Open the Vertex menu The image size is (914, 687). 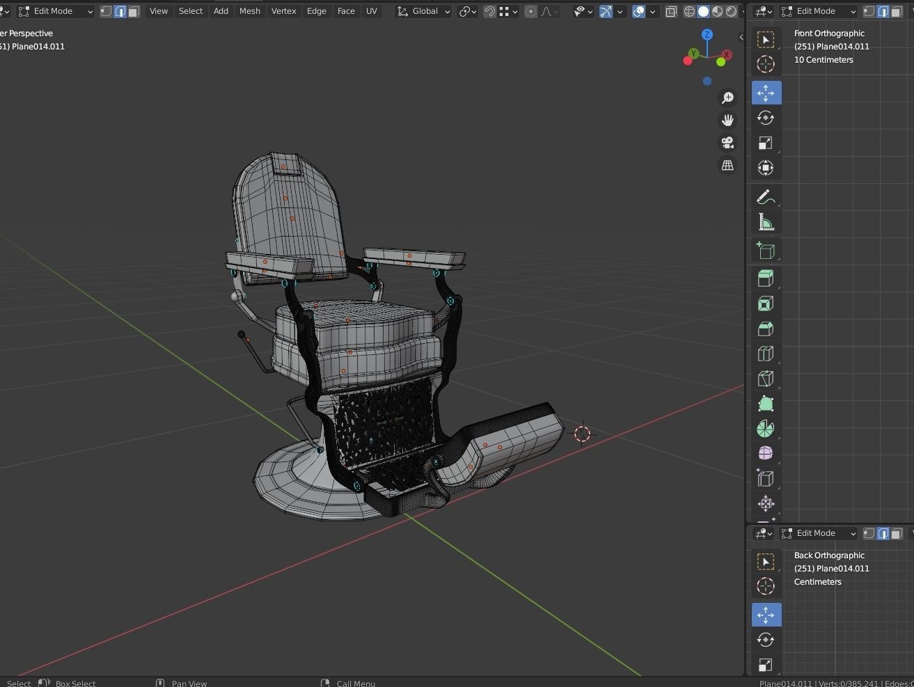click(x=284, y=11)
